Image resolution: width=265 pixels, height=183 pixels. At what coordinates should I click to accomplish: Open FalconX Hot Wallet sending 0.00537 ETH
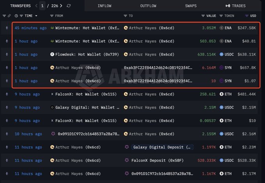coord(86,121)
